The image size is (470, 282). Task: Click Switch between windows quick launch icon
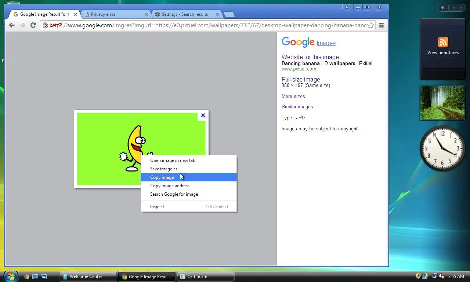point(44,276)
